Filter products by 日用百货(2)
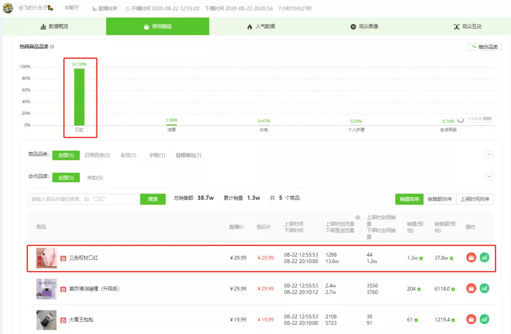Image resolution: width=511 pixels, height=334 pixels. (x=97, y=155)
